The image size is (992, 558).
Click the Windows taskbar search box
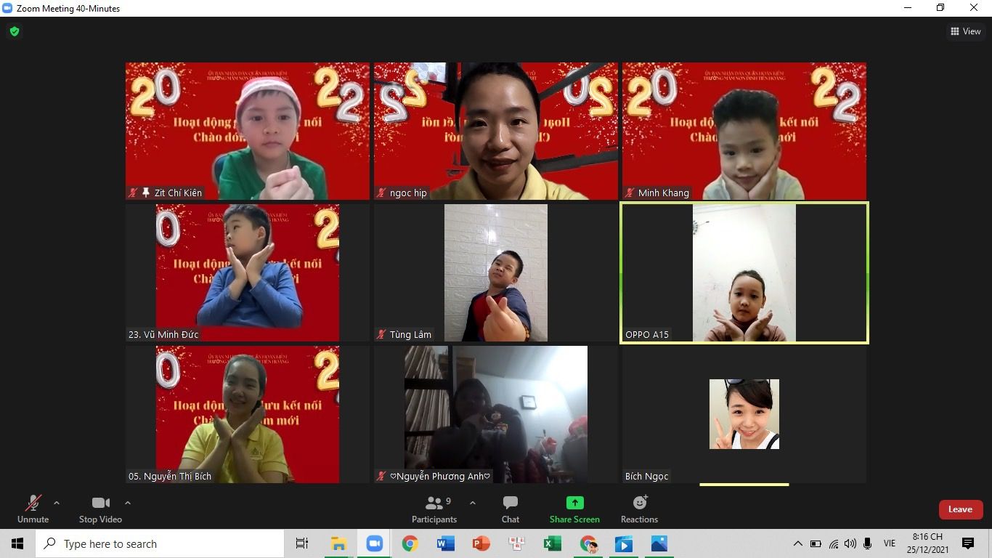point(160,543)
